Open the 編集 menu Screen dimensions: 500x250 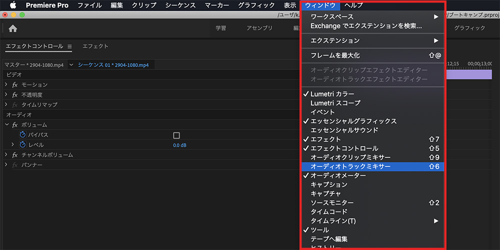click(x=116, y=5)
